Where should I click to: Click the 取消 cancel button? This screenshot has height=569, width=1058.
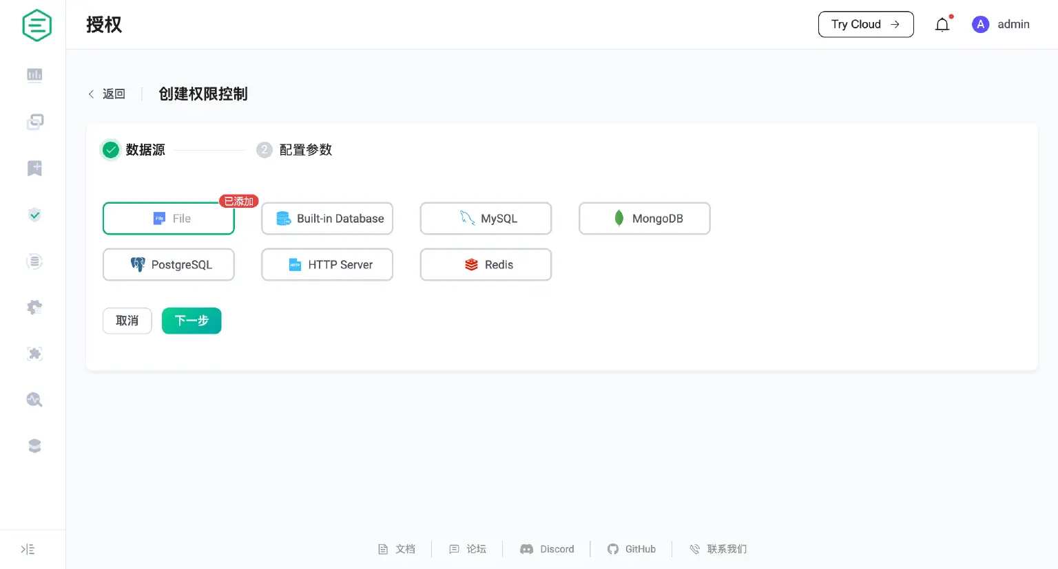click(127, 321)
